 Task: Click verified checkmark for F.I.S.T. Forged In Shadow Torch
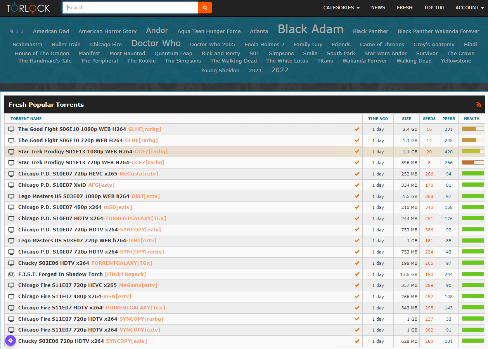[357, 274]
